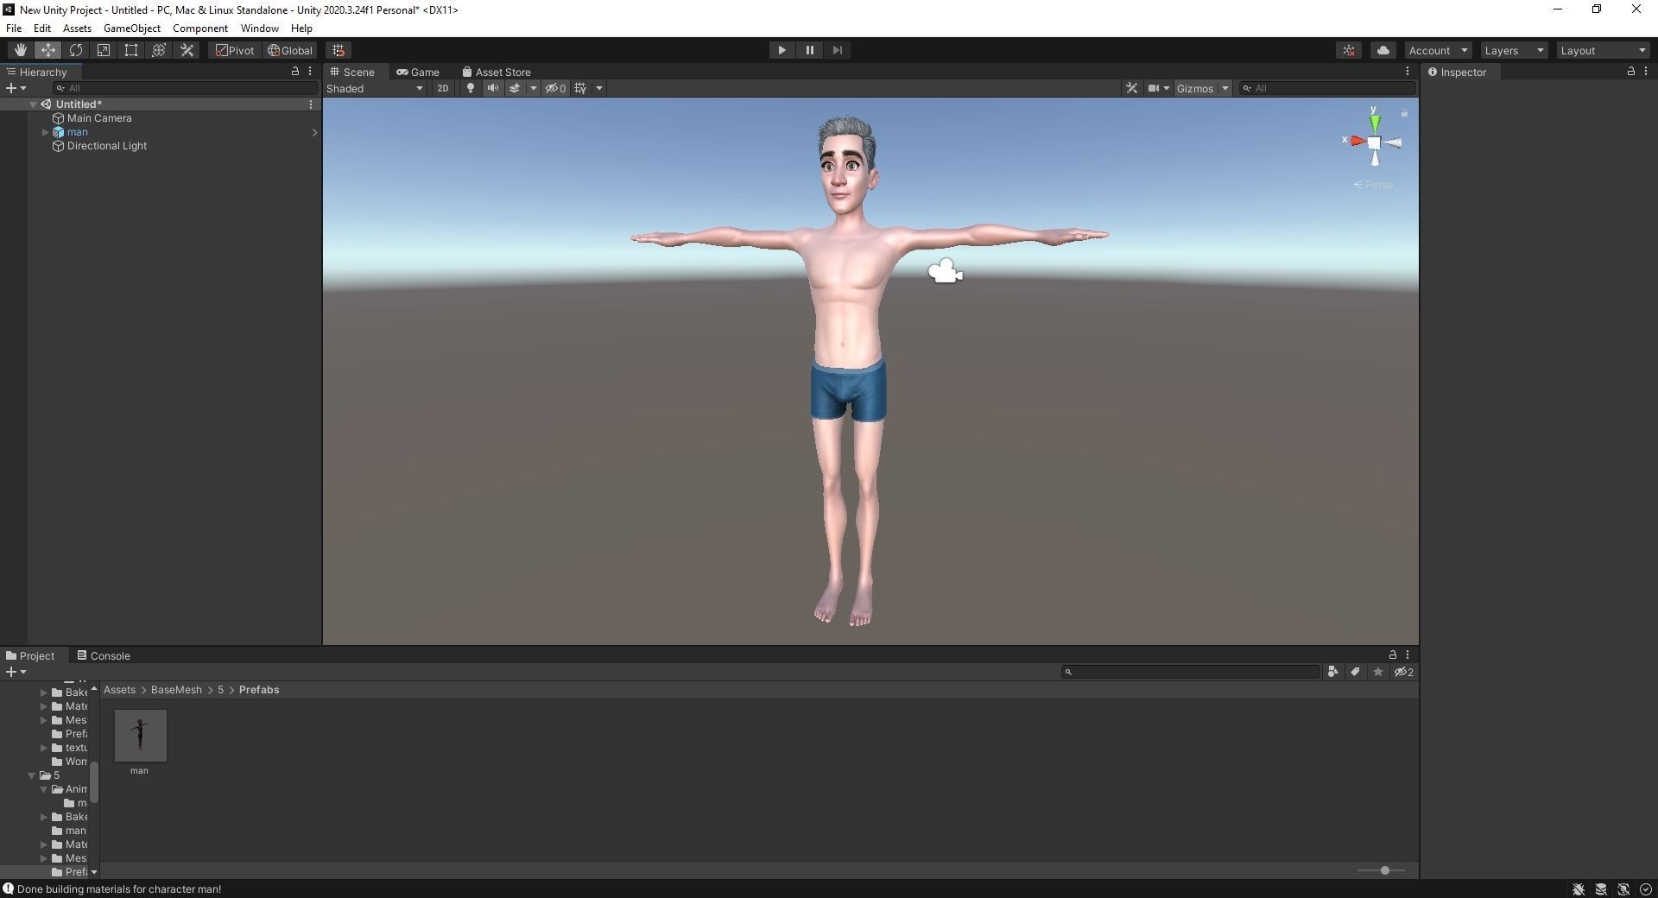Open Collab services icon
Image resolution: width=1658 pixels, height=898 pixels.
point(1349,50)
